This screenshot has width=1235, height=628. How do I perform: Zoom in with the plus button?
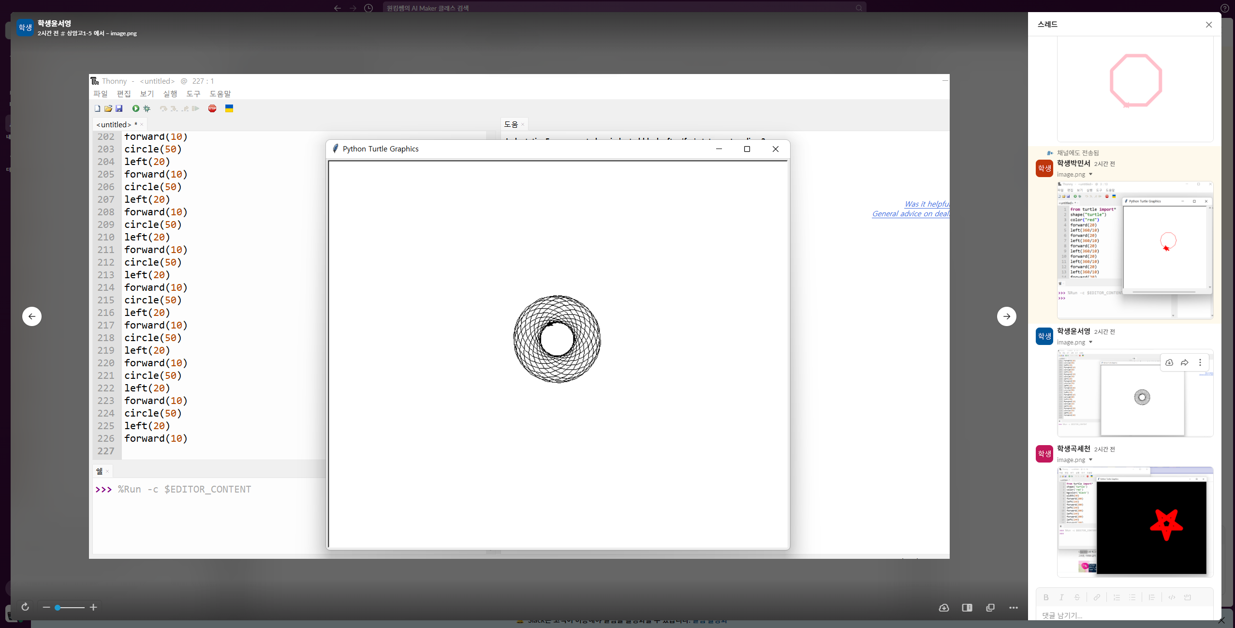point(93,607)
